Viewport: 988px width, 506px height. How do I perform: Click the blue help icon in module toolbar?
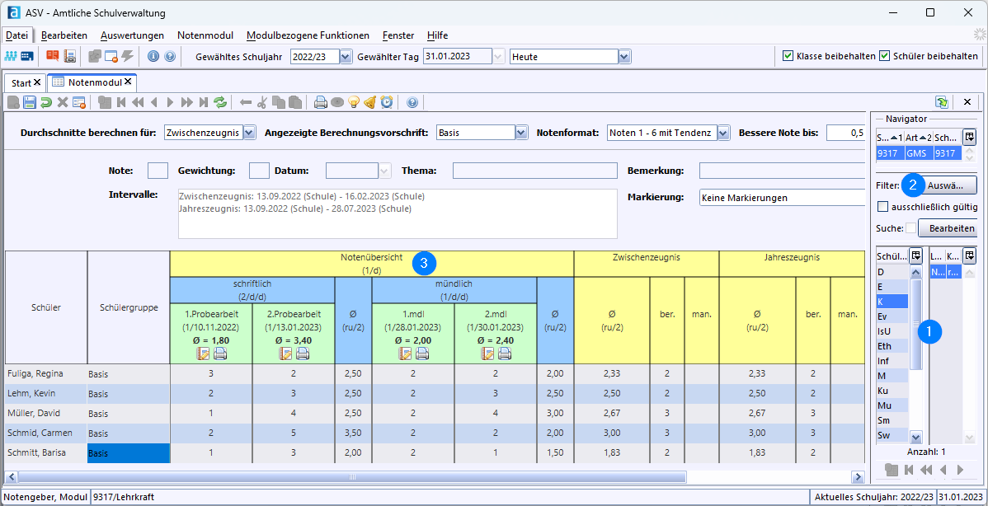point(412,102)
